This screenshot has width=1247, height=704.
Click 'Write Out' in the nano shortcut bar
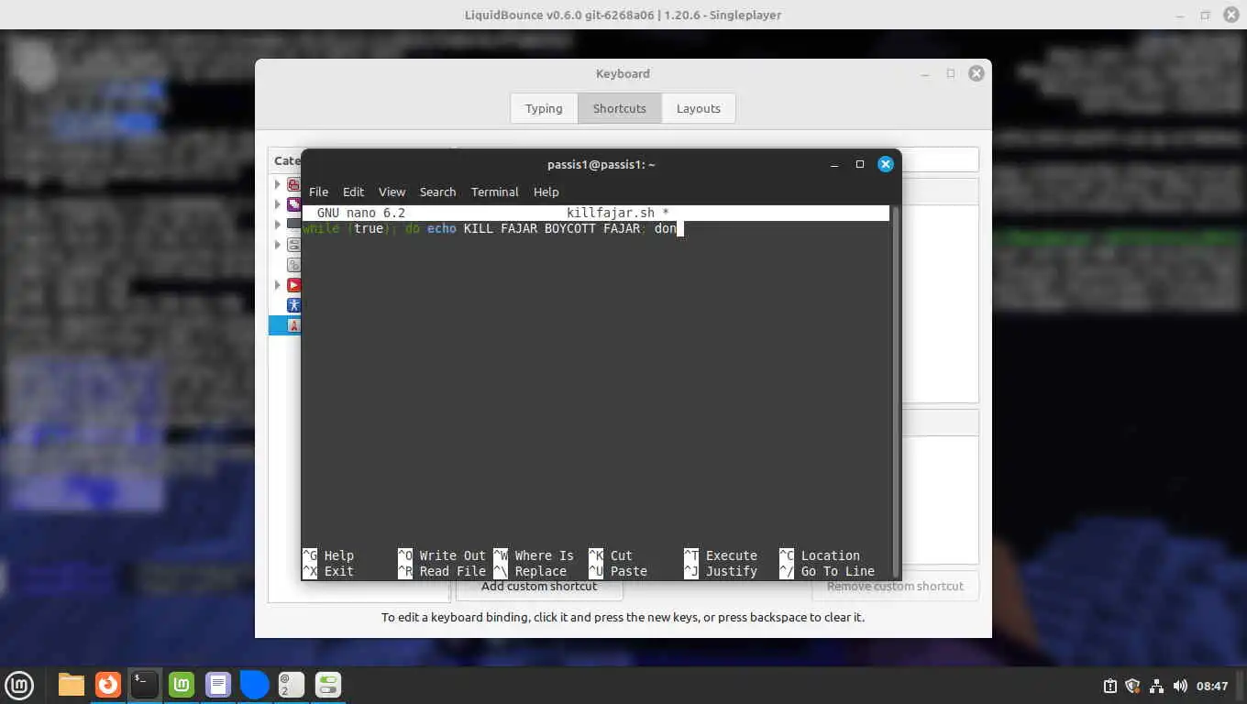(452, 555)
